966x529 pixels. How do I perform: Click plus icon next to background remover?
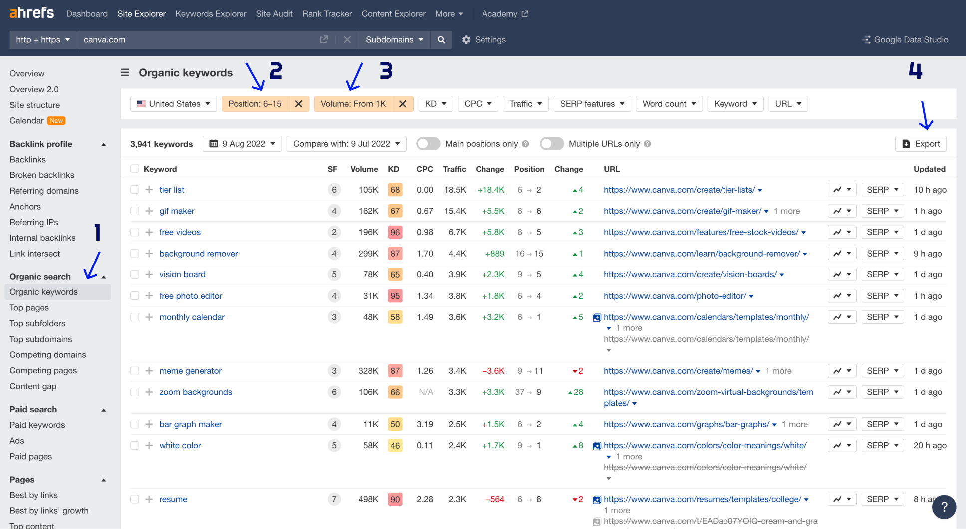pyautogui.click(x=149, y=254)
